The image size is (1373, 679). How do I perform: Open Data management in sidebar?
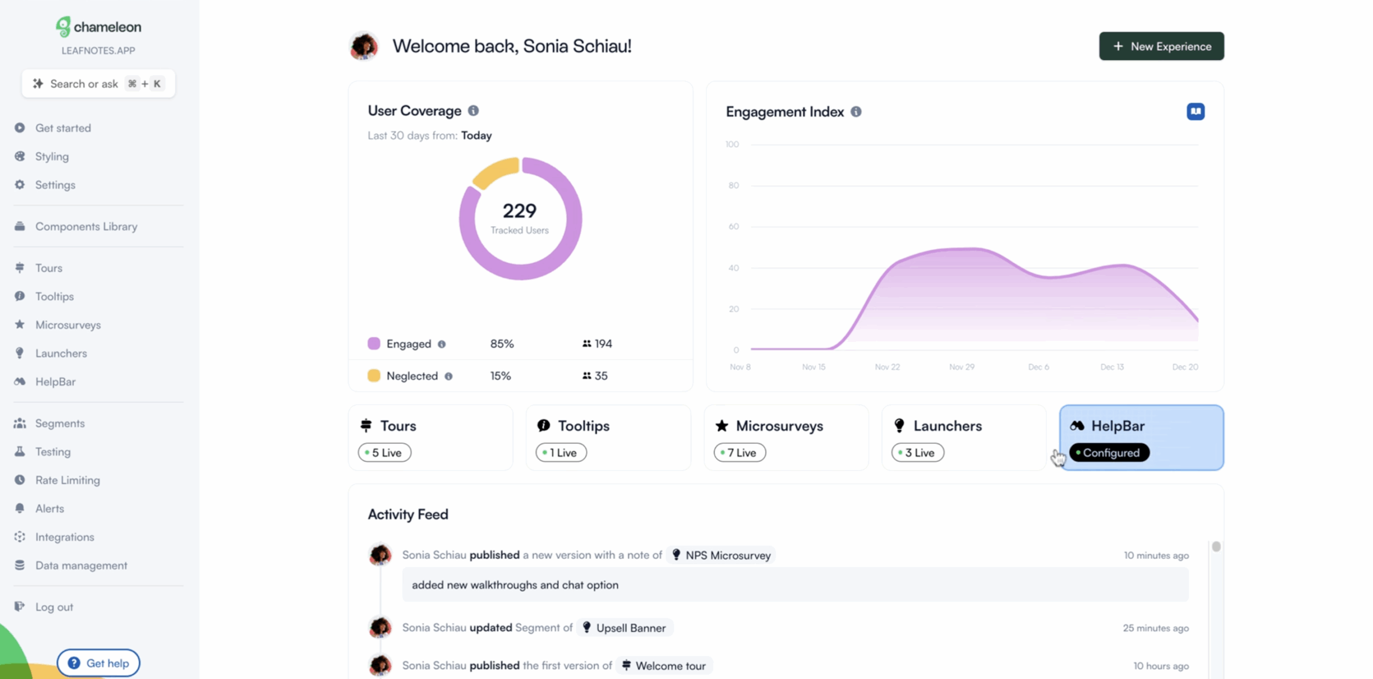(x=82, y=565)
